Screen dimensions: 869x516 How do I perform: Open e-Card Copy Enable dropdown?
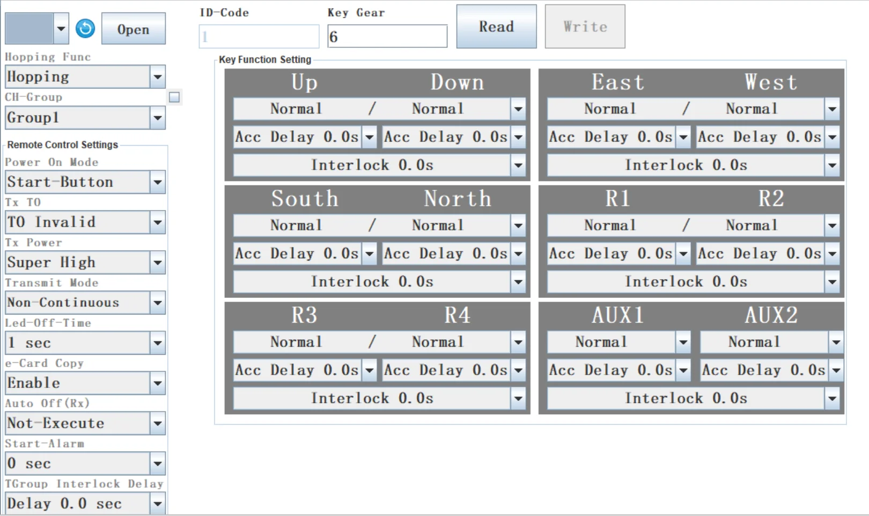(x=85, y=383)
